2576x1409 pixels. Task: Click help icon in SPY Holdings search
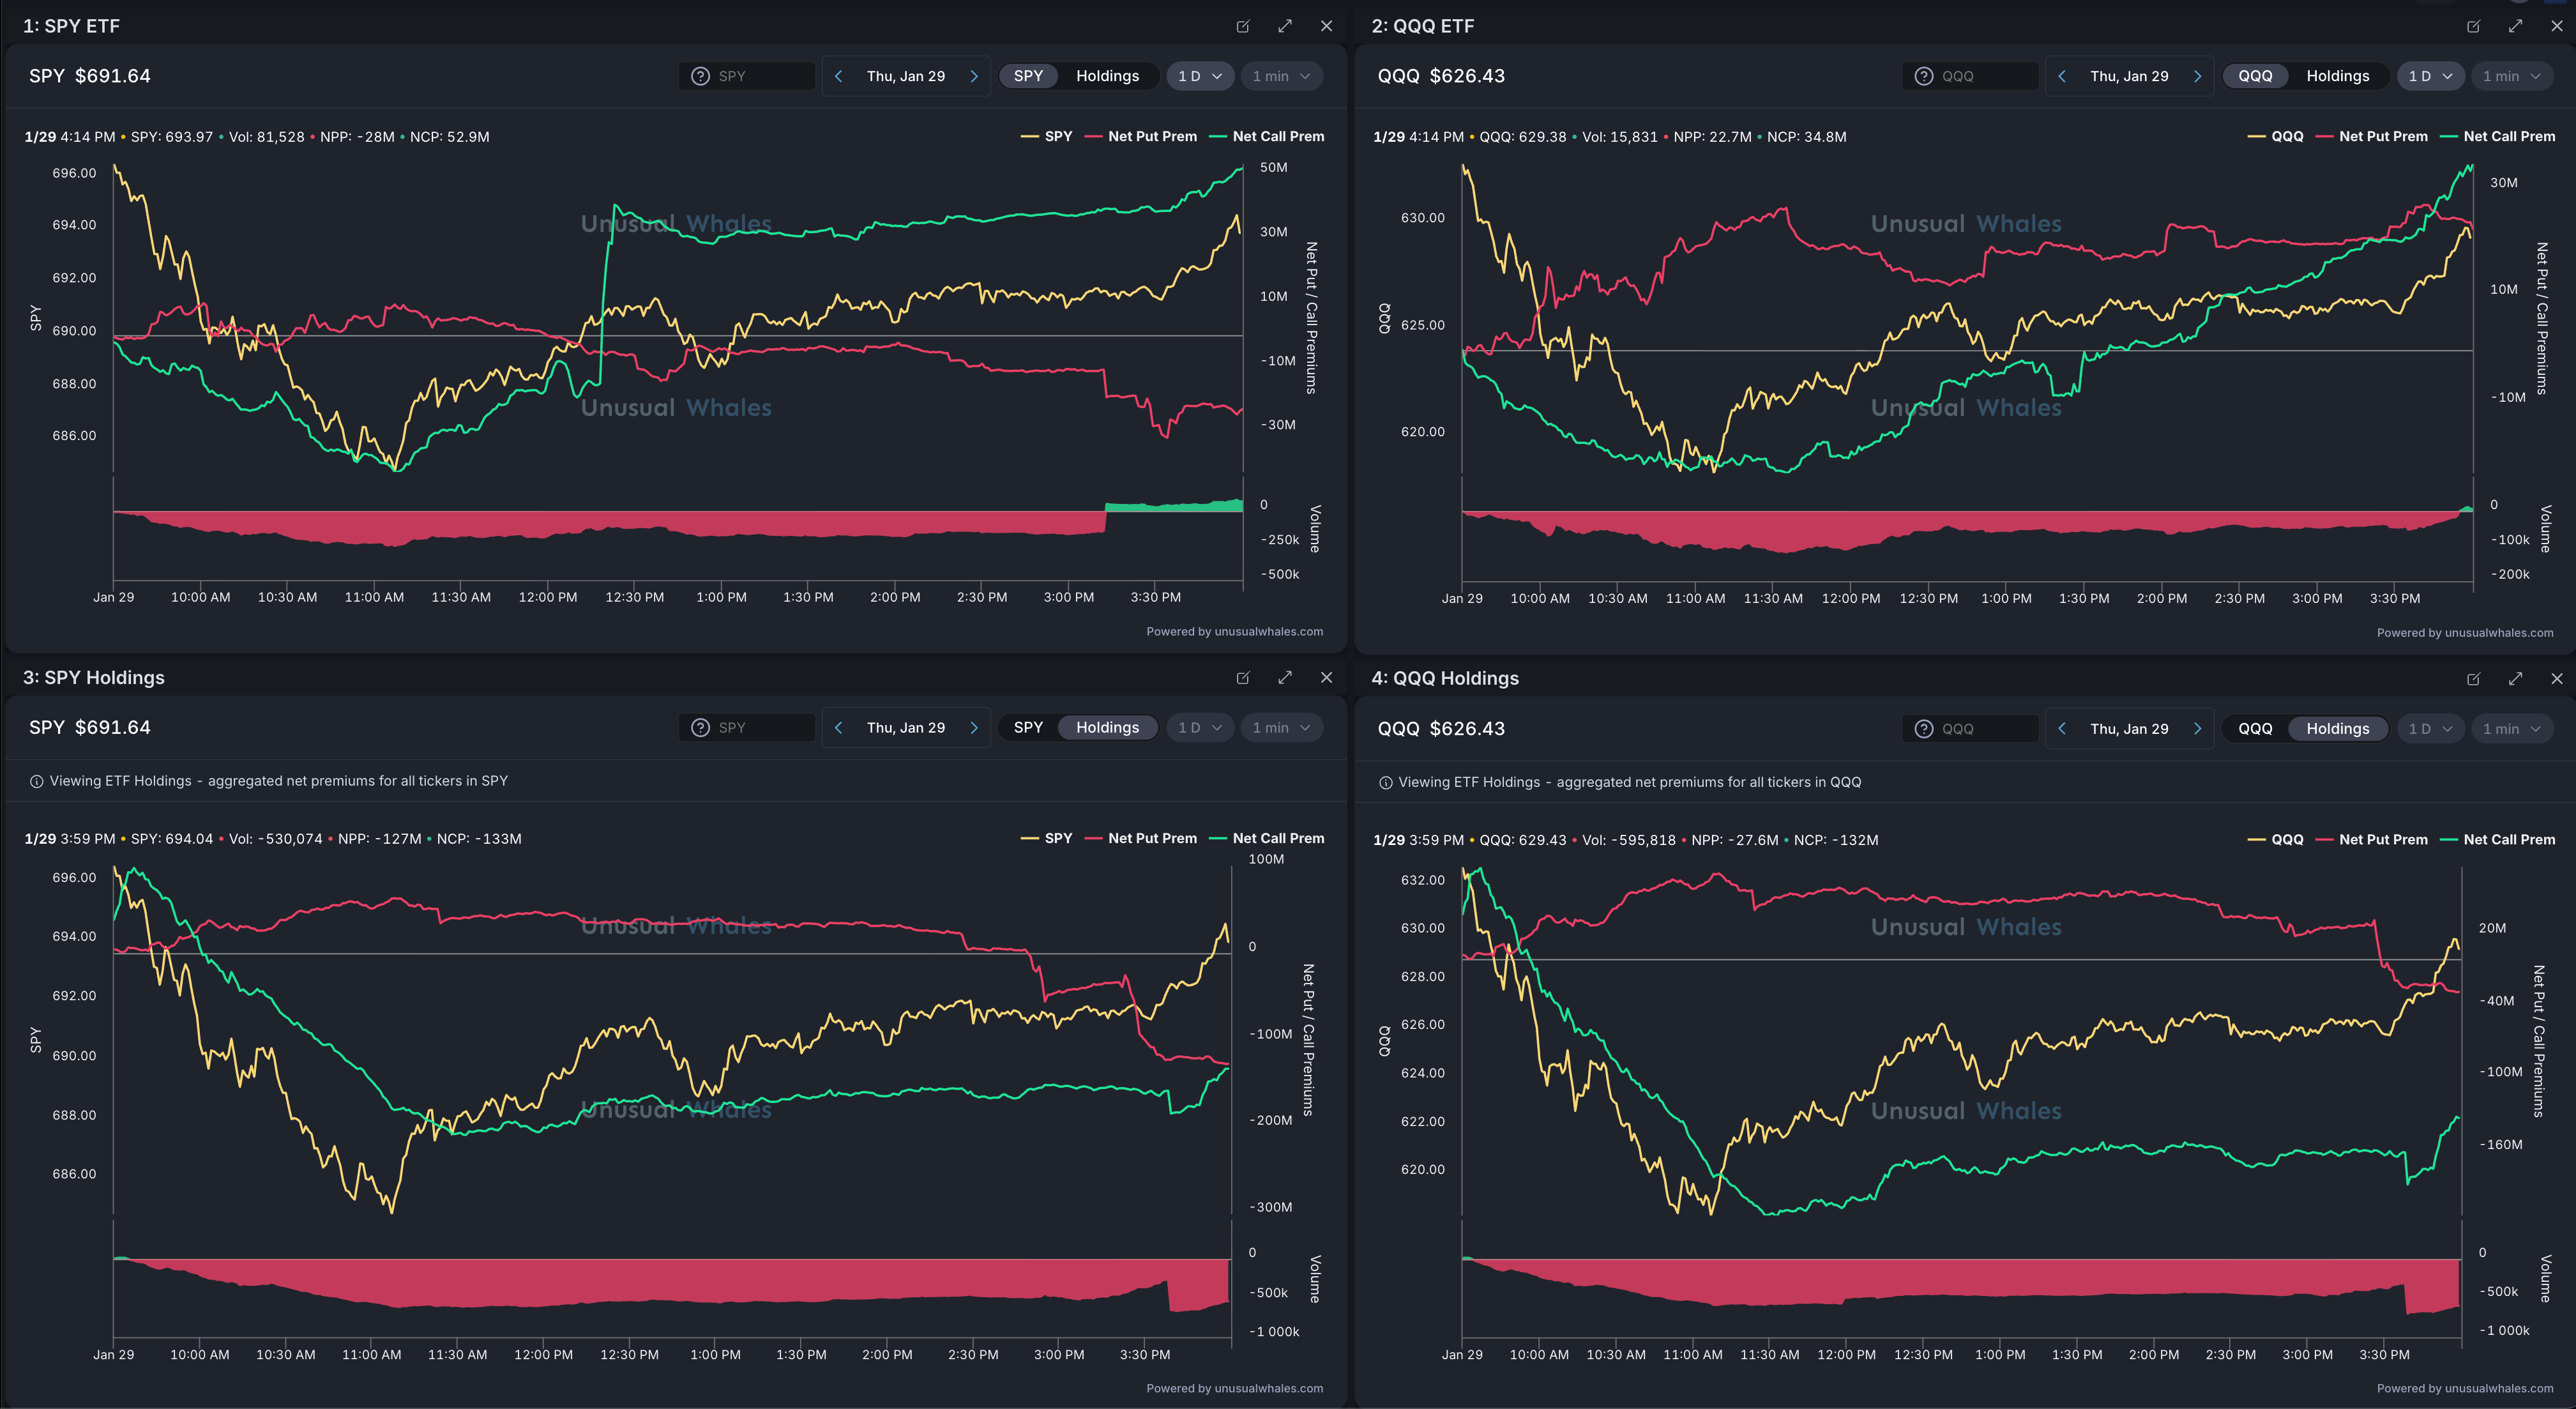coord(700,728)
